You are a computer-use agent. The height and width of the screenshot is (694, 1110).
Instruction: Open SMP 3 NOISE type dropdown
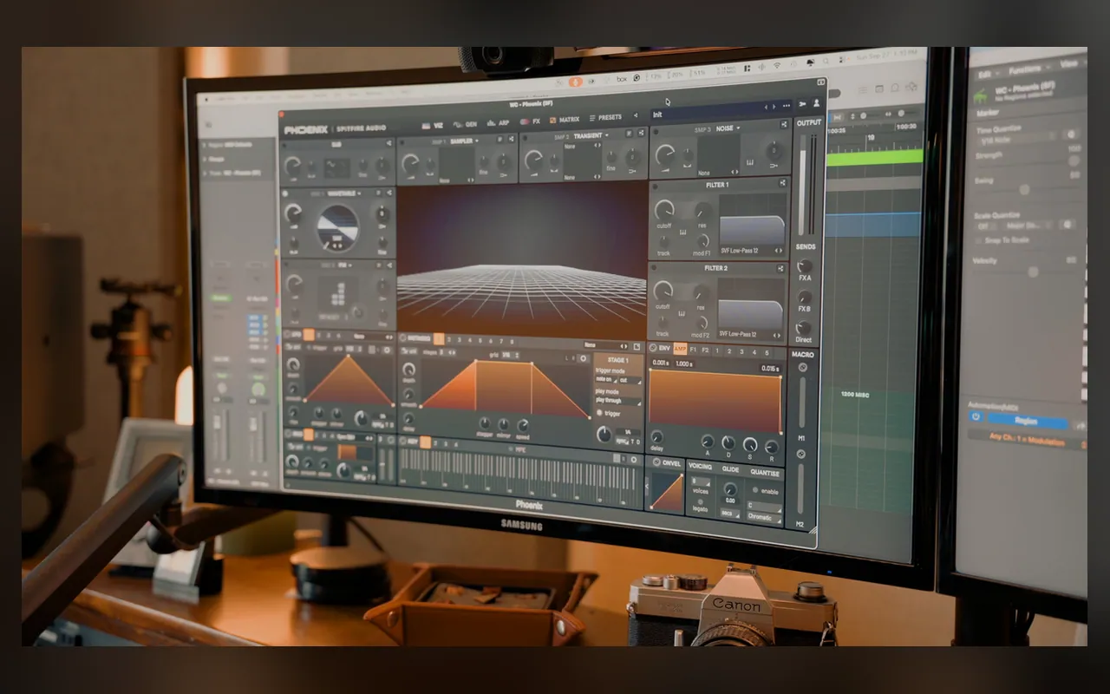(x=727, y=128)
